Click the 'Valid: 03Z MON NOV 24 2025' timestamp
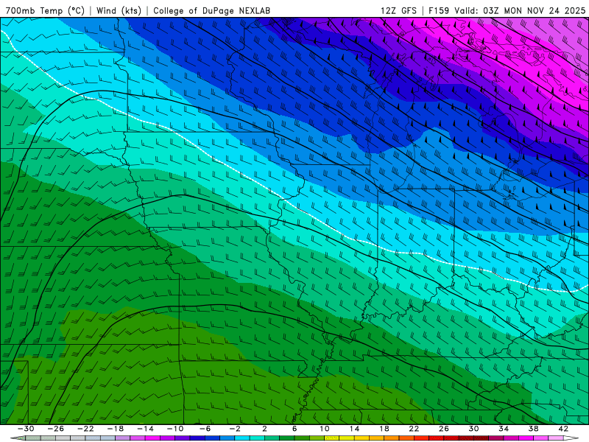589x442 pixels. (x=520, y=10)
